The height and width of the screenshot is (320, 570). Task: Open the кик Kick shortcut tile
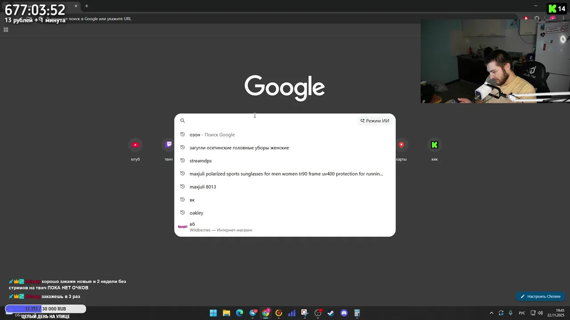click(435, 149)
